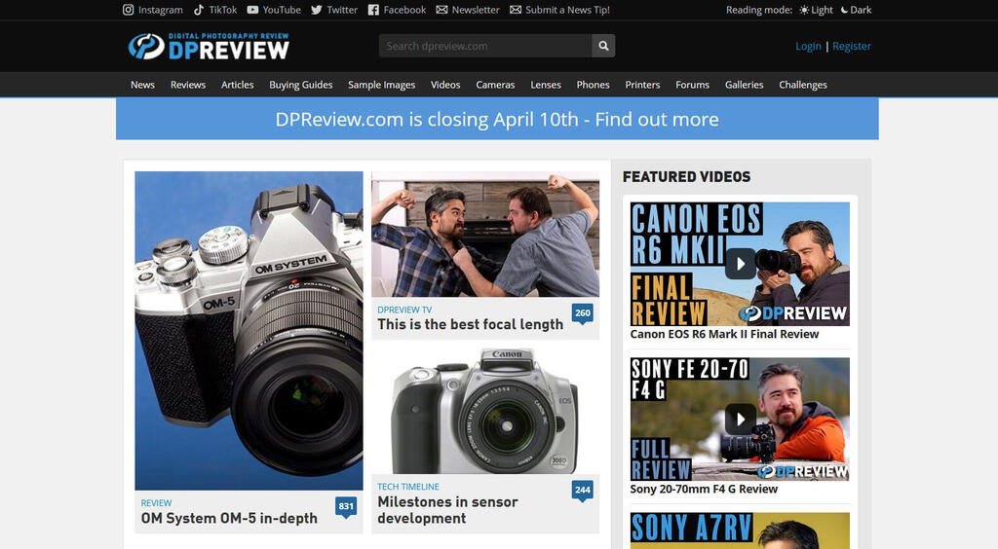Click the TikTok icon
The image size is (998, 549).
coord(199,10)
